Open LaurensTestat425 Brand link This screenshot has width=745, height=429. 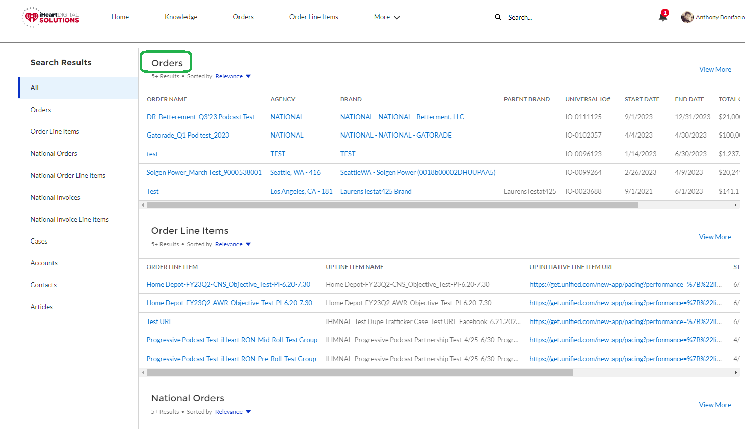coord(376,191)
